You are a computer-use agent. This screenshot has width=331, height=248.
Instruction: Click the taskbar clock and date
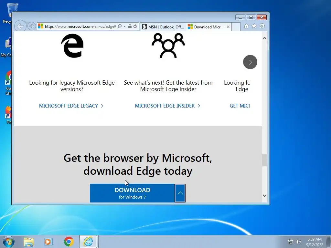click(x=315, y=242)
